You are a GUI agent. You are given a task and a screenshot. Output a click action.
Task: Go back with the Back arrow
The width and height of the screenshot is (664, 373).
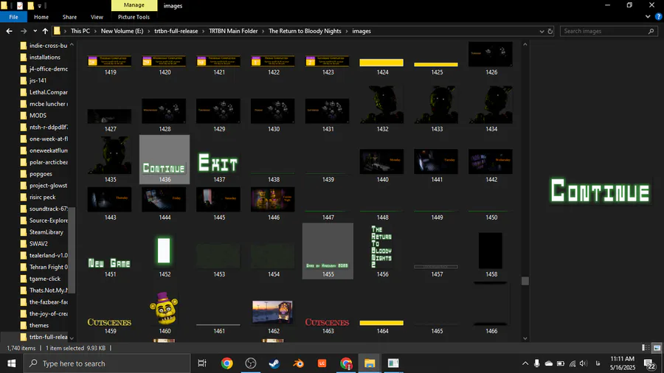click(9, 31)
